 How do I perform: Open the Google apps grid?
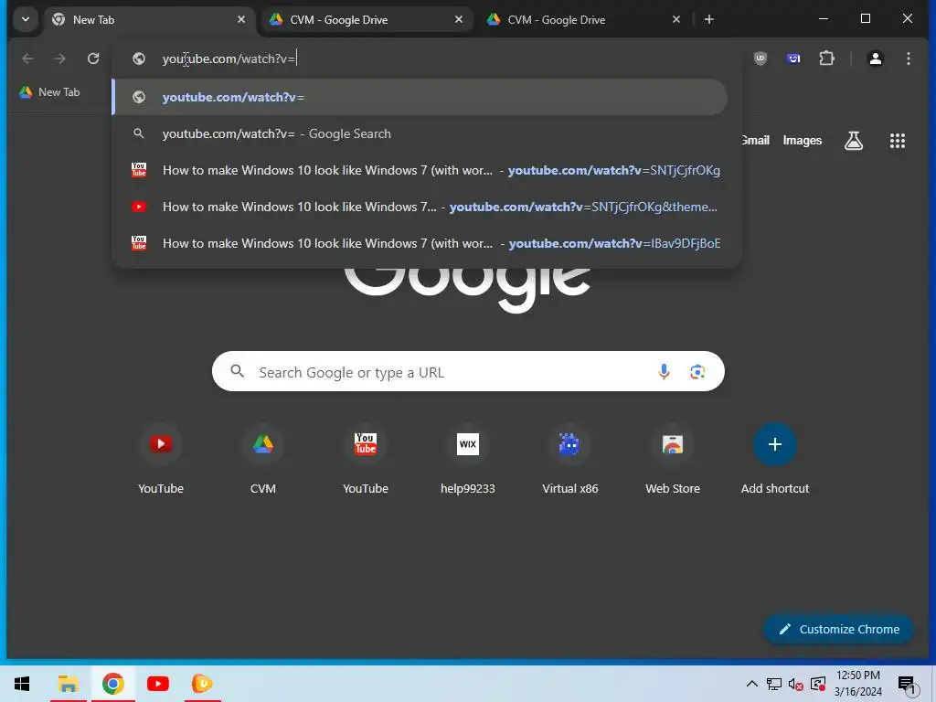click(x=898, y=141)
